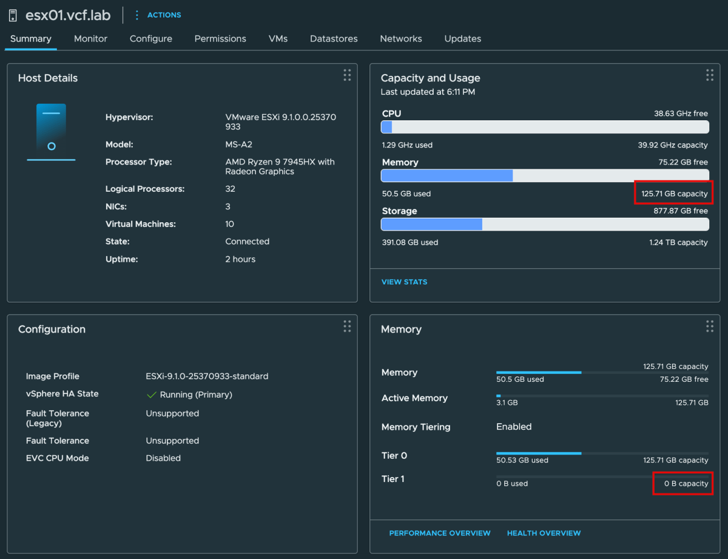Click the VIEW STATS link
Viewport: 728px width, 559px height.
[x=404, y=282]
